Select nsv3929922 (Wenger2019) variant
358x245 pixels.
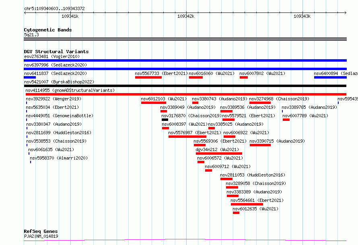tap(53, 99)
